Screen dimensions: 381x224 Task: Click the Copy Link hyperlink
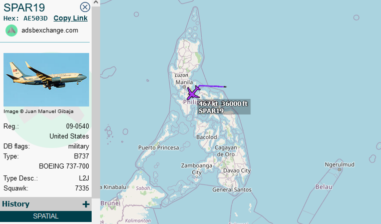click(71, 18)
